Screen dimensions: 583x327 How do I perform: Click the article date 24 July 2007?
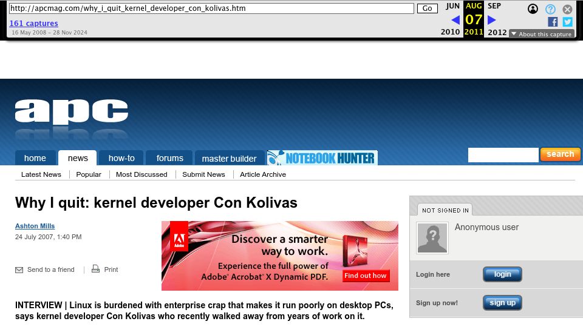click(49, 237)
